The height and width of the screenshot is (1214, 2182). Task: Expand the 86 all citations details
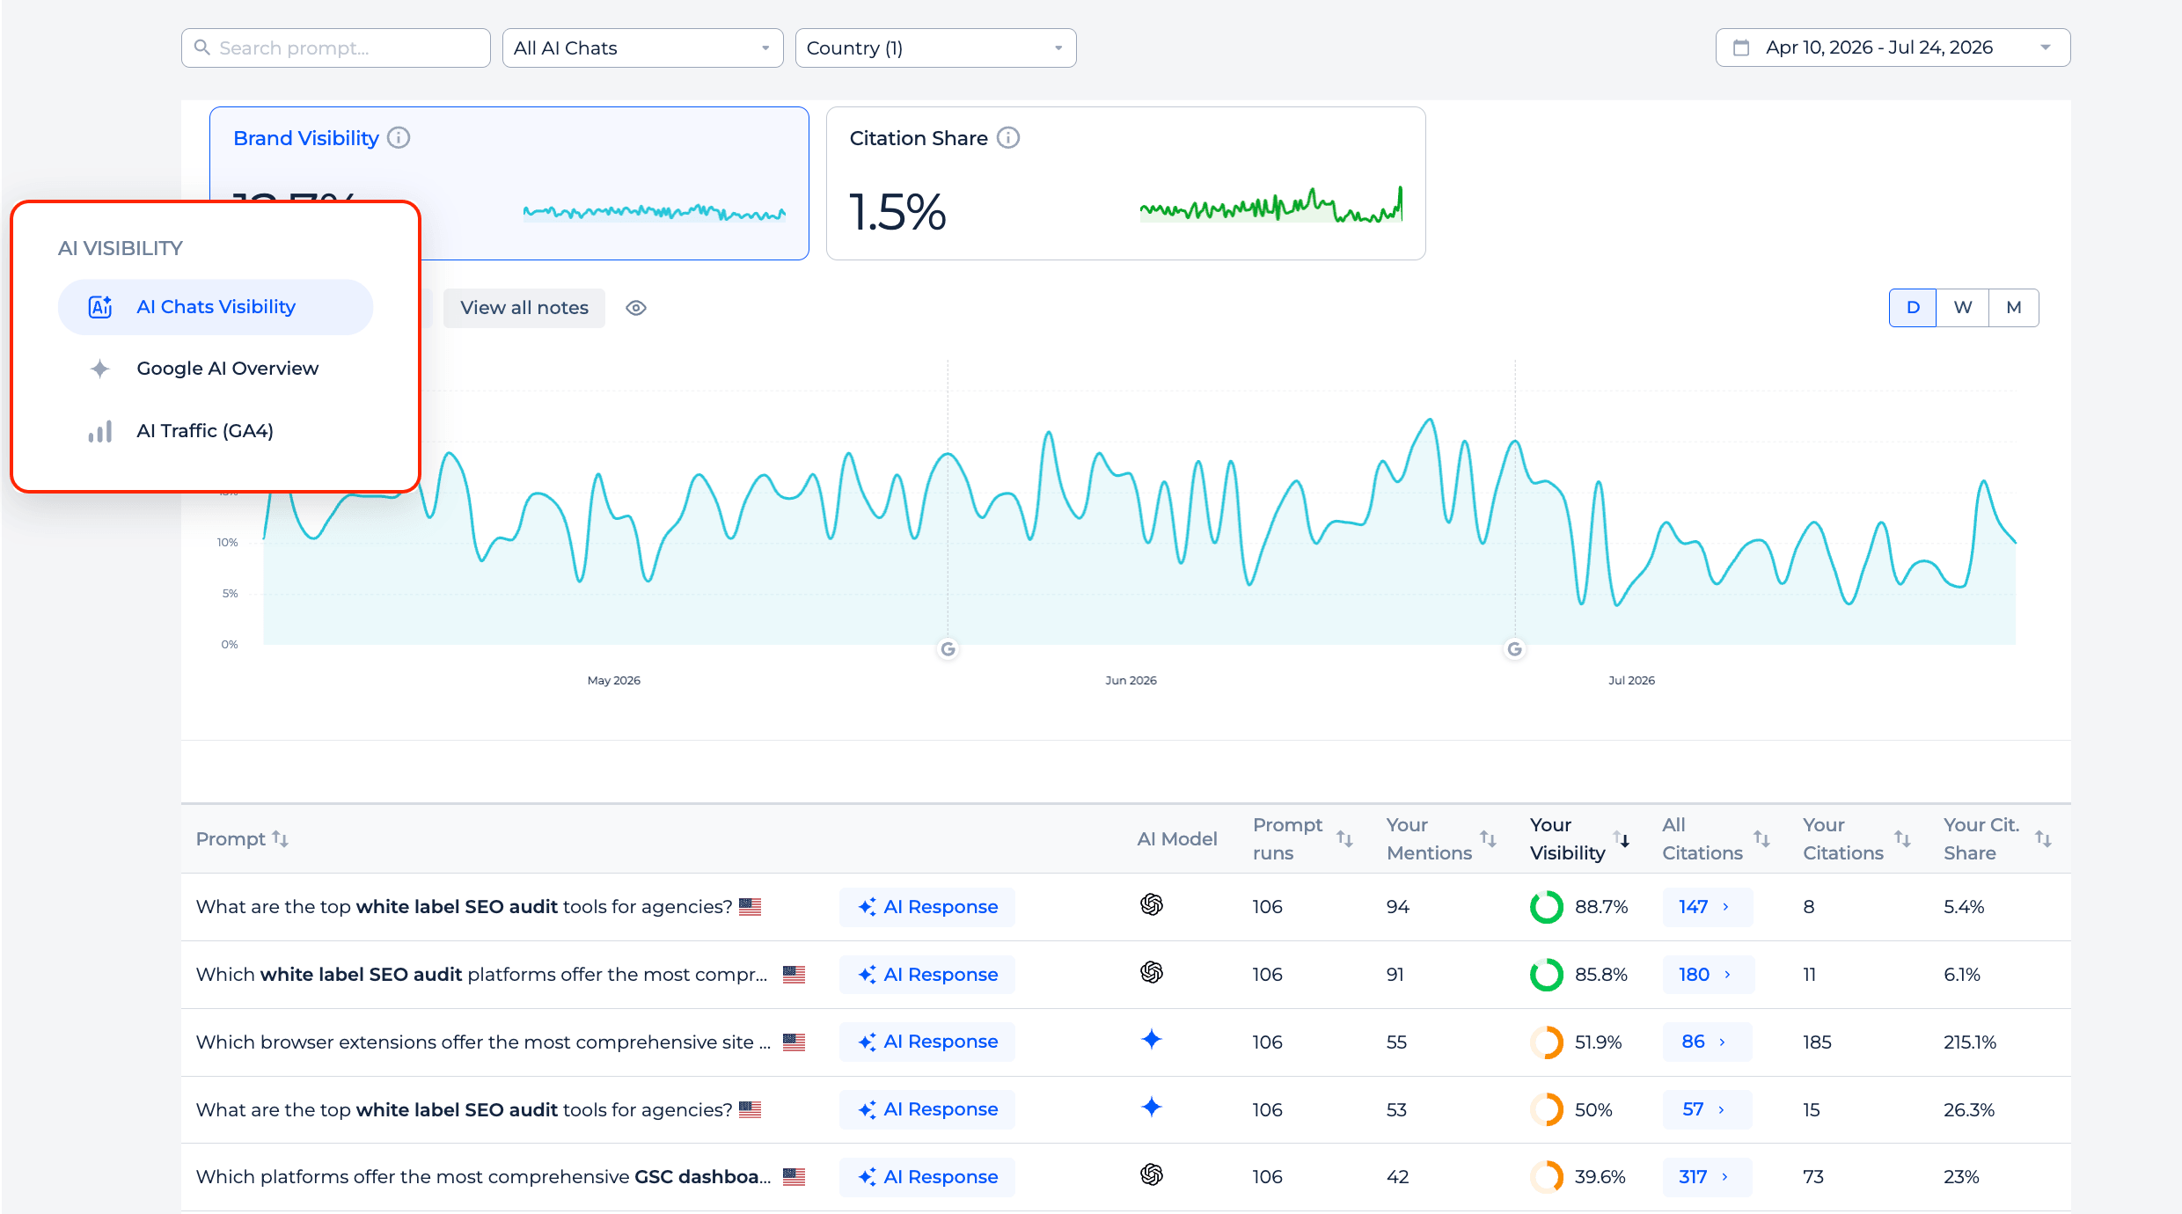[1707, 1042]
